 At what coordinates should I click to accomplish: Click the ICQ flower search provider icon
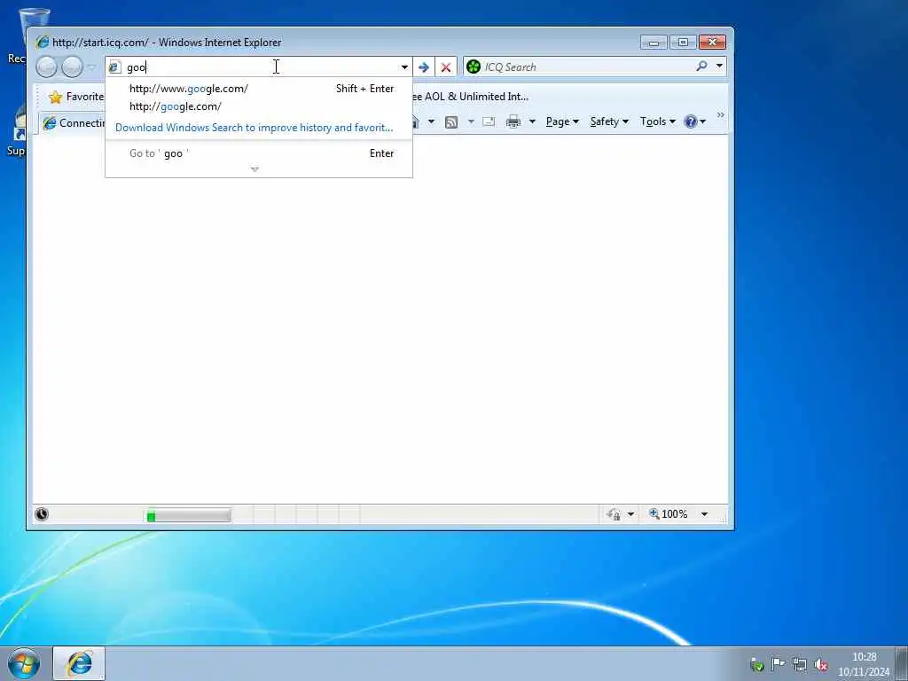coord(474,67)
